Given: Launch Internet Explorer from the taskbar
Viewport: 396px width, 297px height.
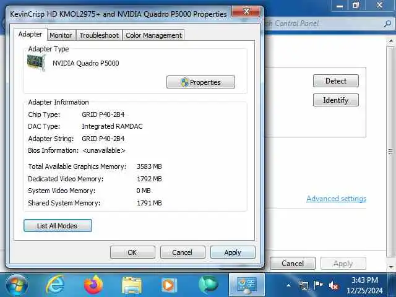Looking at the screenshot, I should click(x=55, y=285).
